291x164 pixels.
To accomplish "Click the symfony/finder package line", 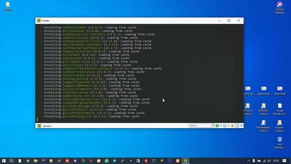I will click(x=88, y=27).
